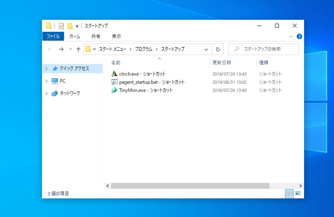Click the horizontal scrollbar right arrow
The height and width of the screenshot is (217, 334).
pos(300,186)
